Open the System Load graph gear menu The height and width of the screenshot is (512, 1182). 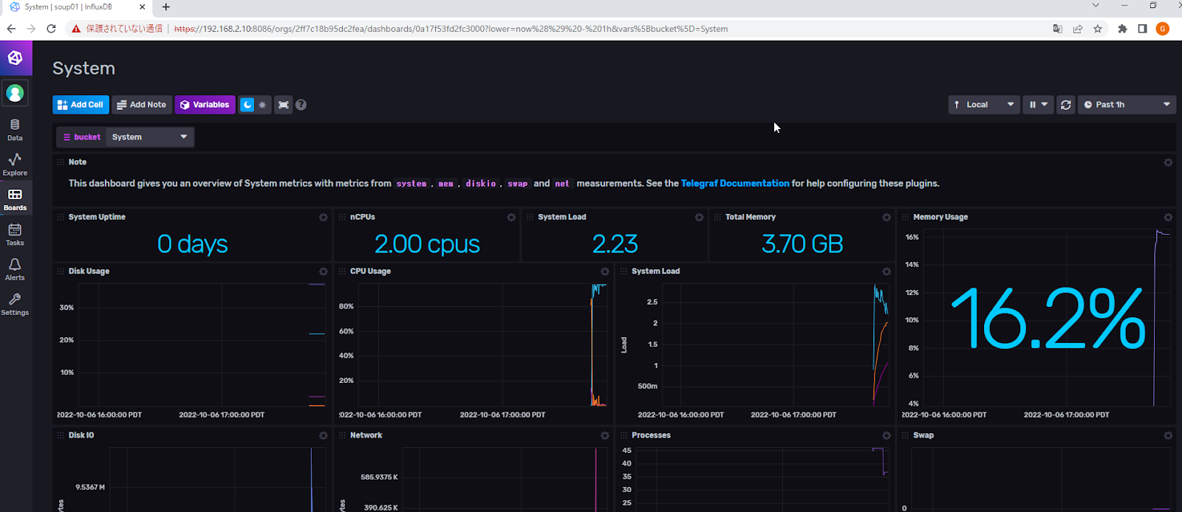886,271
